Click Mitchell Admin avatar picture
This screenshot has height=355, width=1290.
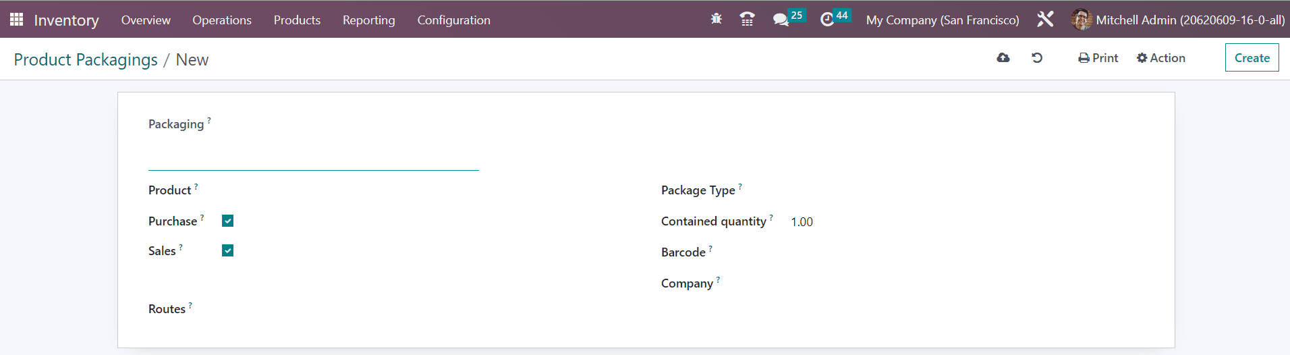(x=1082, y=20)
